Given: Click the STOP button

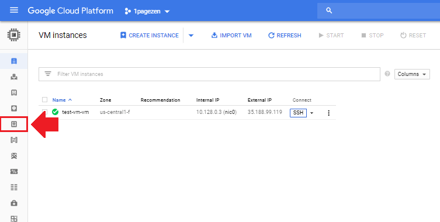Looking at the screenshot, I should tap(372, 36).
